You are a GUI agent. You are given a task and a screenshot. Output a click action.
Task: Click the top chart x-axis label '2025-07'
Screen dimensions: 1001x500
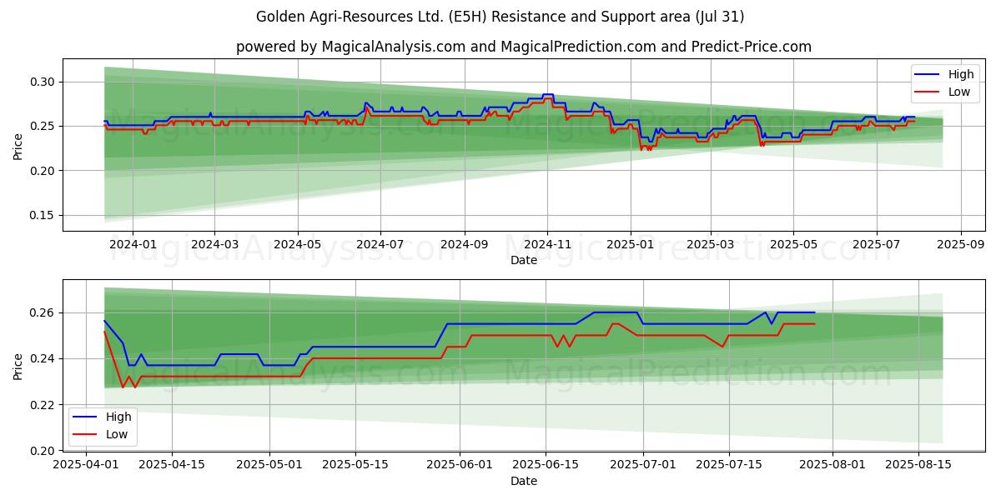(x=876, y=245)
